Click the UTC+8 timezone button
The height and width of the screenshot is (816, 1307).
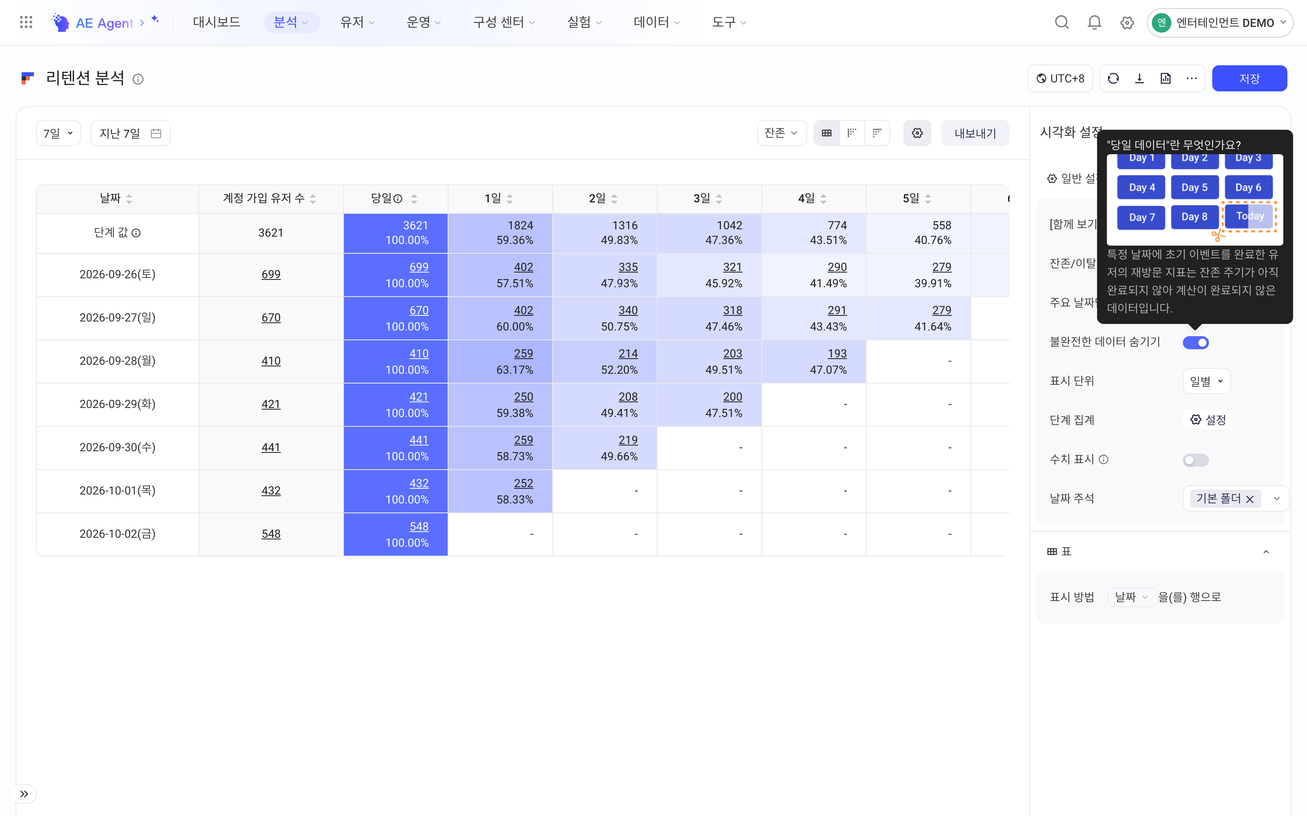pos(1060,79)
